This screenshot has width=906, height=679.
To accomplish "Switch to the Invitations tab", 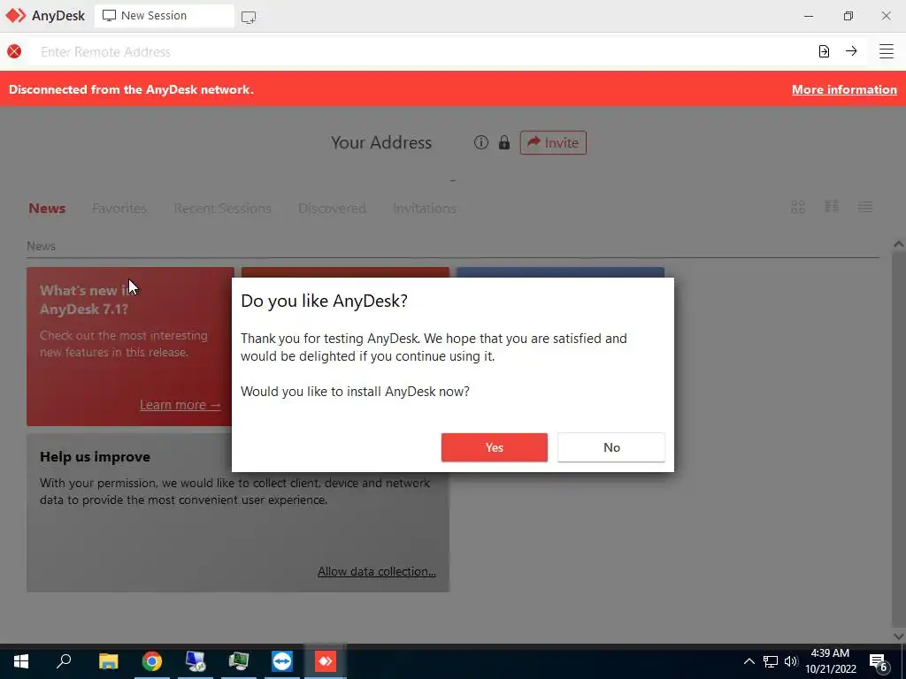I will pos(424,208).
